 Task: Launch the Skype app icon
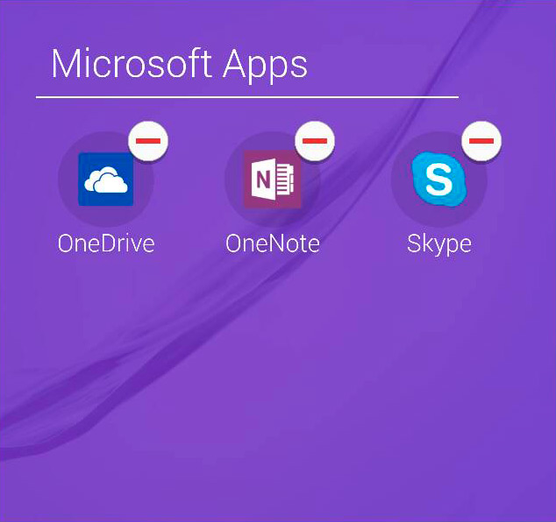coord(439,180)
